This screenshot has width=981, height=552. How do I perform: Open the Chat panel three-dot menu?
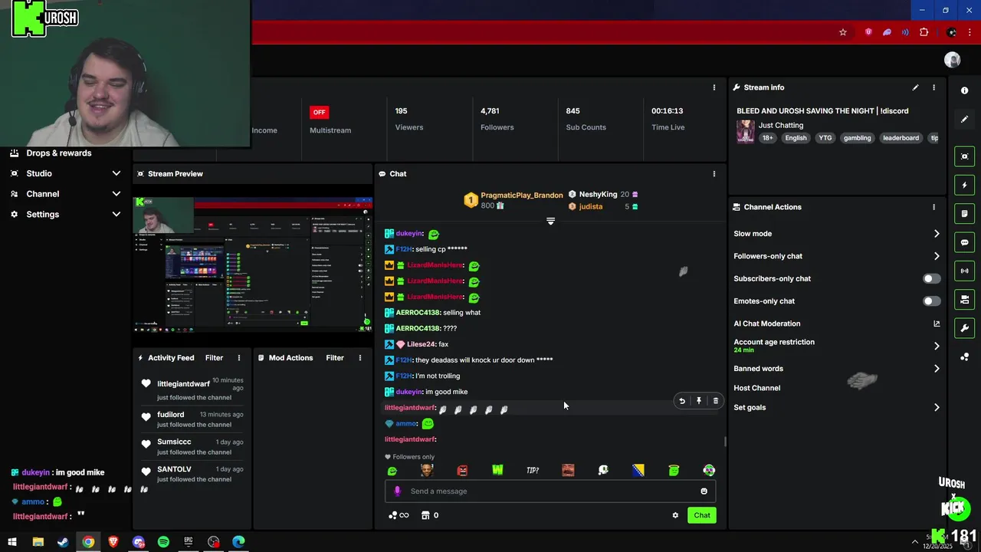[714, 174]
